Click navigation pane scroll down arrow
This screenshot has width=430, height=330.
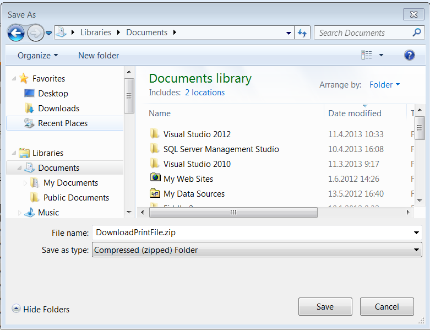(129, 212)
